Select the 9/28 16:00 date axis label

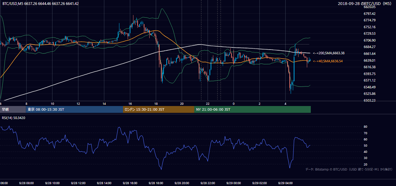coord(130,183)
